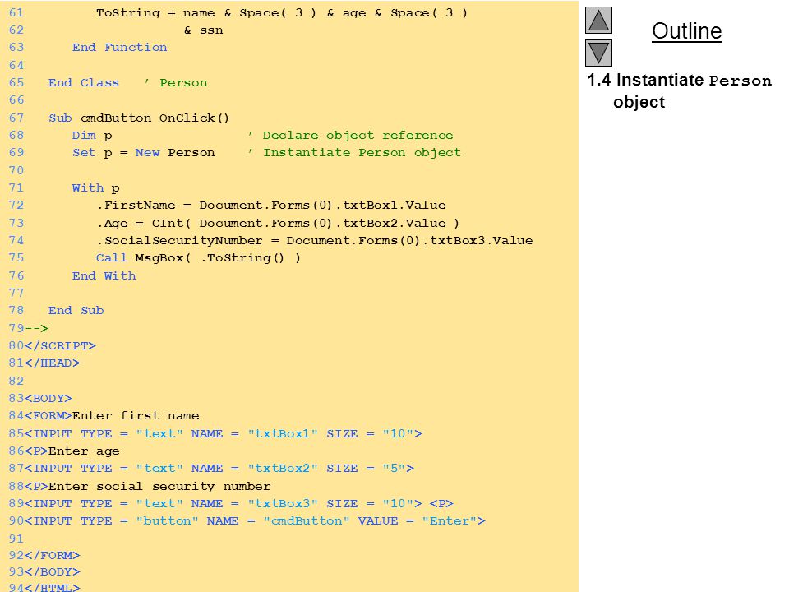Click '</BODY>' tag on line 93
Screen dimensions: 789x592
coord(53,572)
